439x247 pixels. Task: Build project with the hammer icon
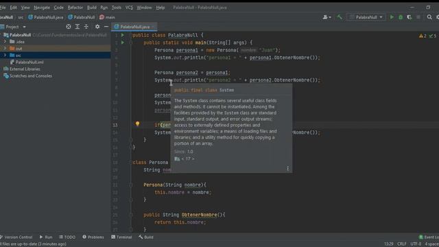tap(340, 17)
